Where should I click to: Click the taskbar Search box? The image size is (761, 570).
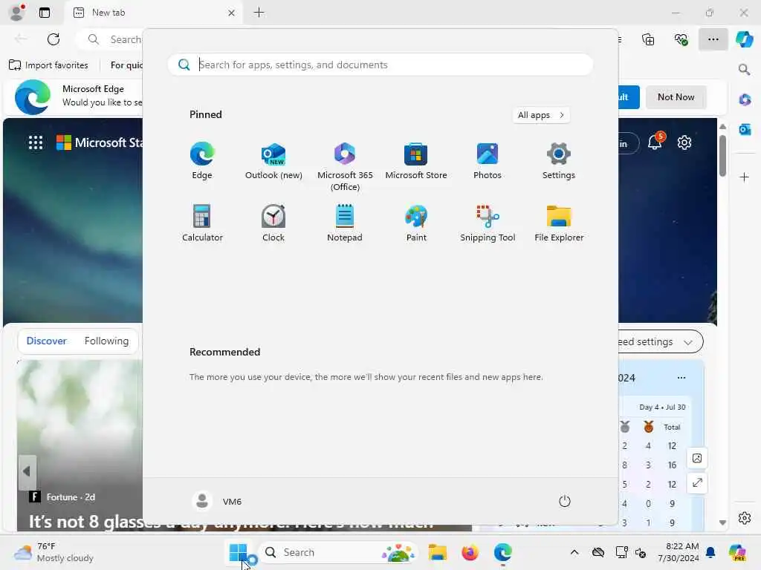(338, 552)
